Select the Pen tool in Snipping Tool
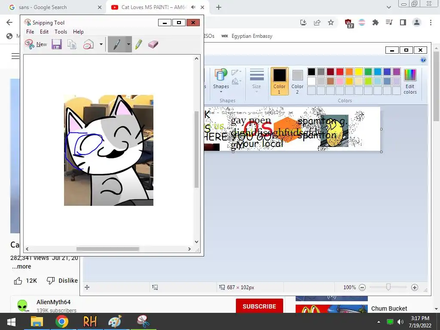This screenshot has width=440, height=330. (117, 44)
